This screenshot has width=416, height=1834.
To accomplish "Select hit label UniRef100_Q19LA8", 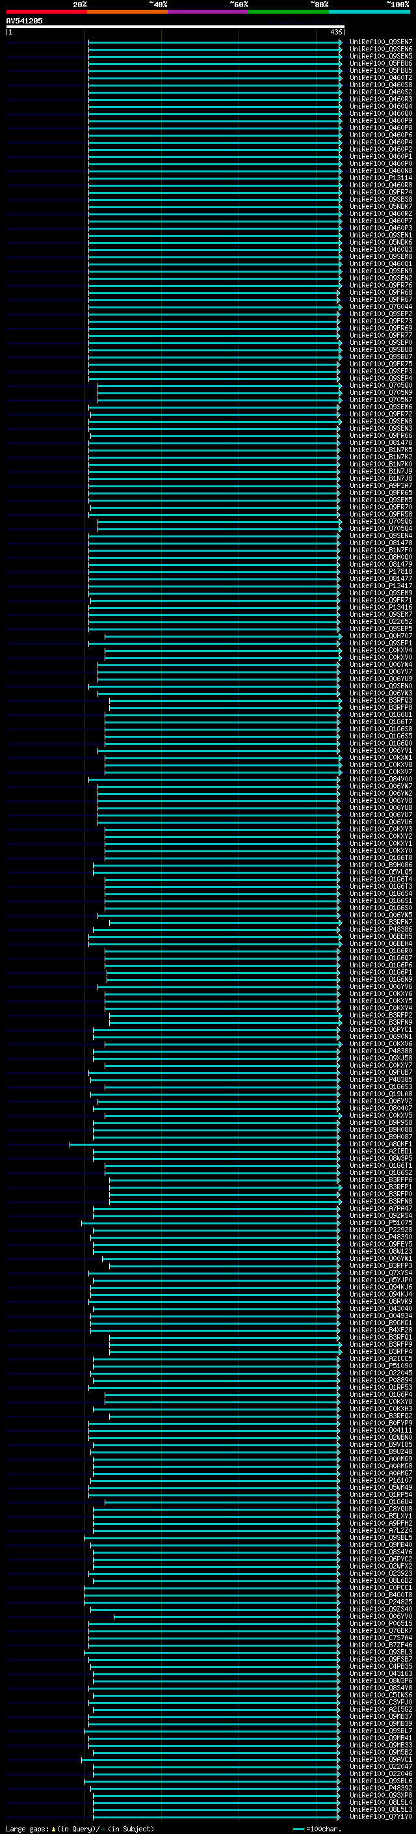I will tap(380, 1094).
